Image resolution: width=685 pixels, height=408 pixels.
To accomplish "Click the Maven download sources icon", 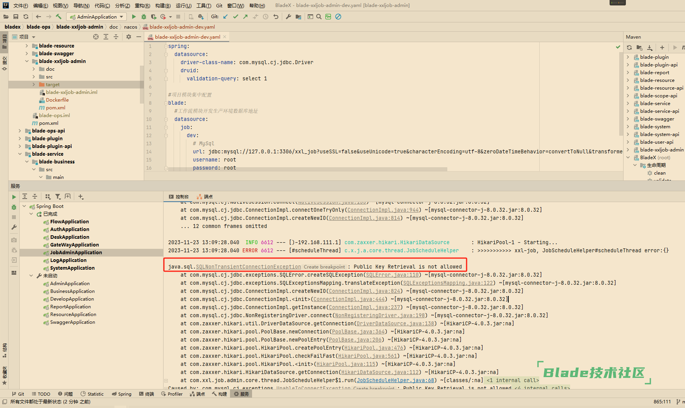I will (x=650, y=48).
